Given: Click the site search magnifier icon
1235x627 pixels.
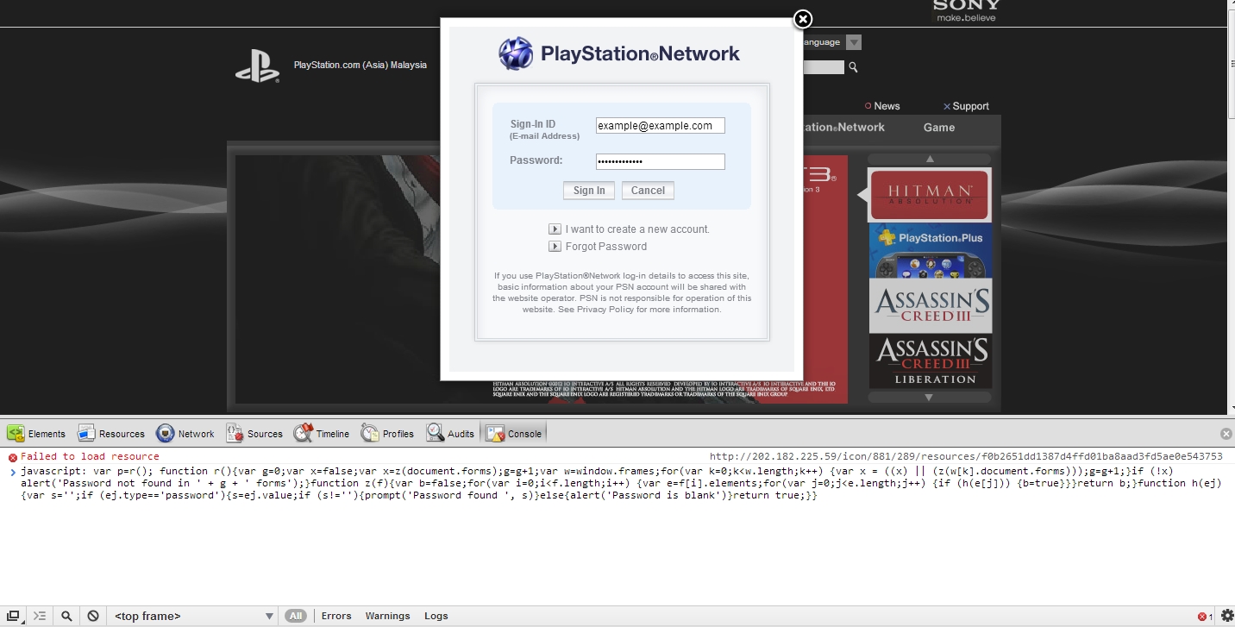Looking at the screenshot, I should [x=853, y=67].
